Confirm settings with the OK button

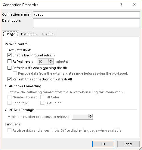click(103, 144)
